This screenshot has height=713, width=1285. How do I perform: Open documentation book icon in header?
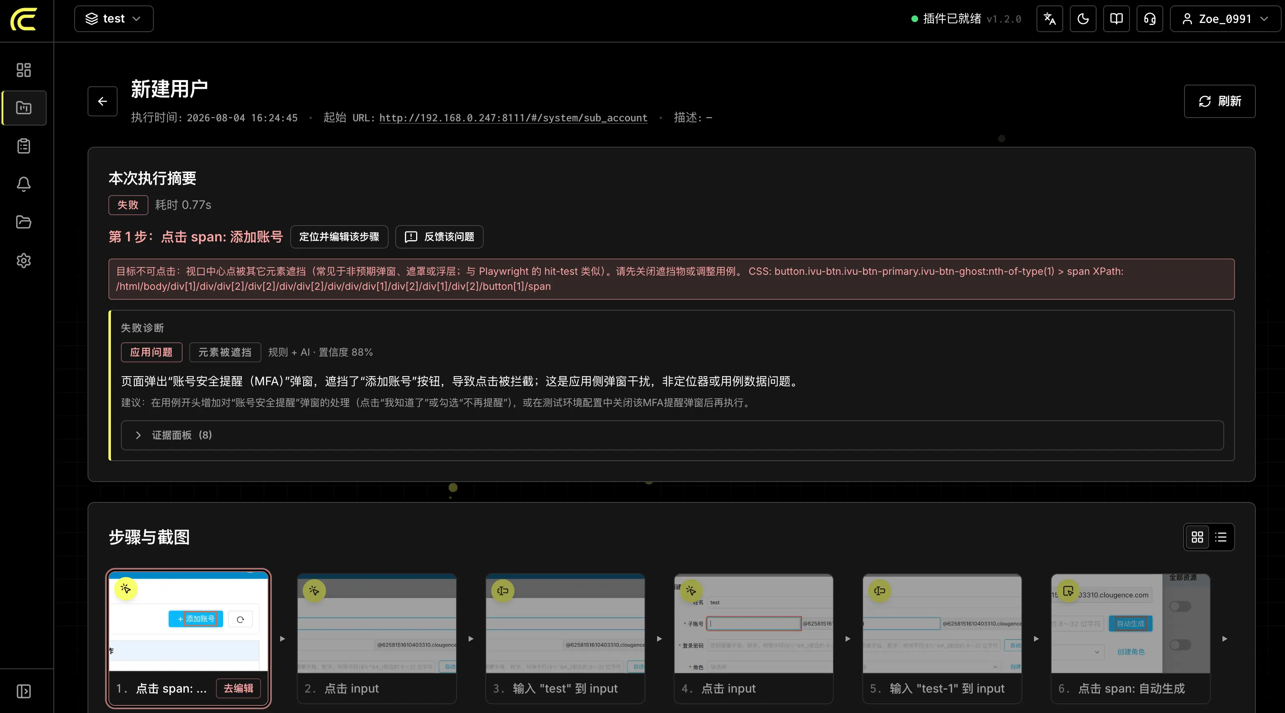[x=1117, y=19]
